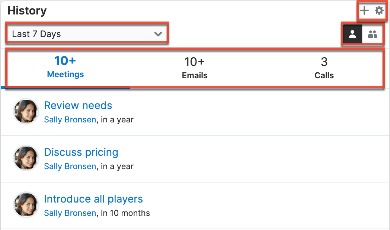390x230 pixels.
Task: Click Sally Bronsen under Review needs
Action: coord(70,120)
